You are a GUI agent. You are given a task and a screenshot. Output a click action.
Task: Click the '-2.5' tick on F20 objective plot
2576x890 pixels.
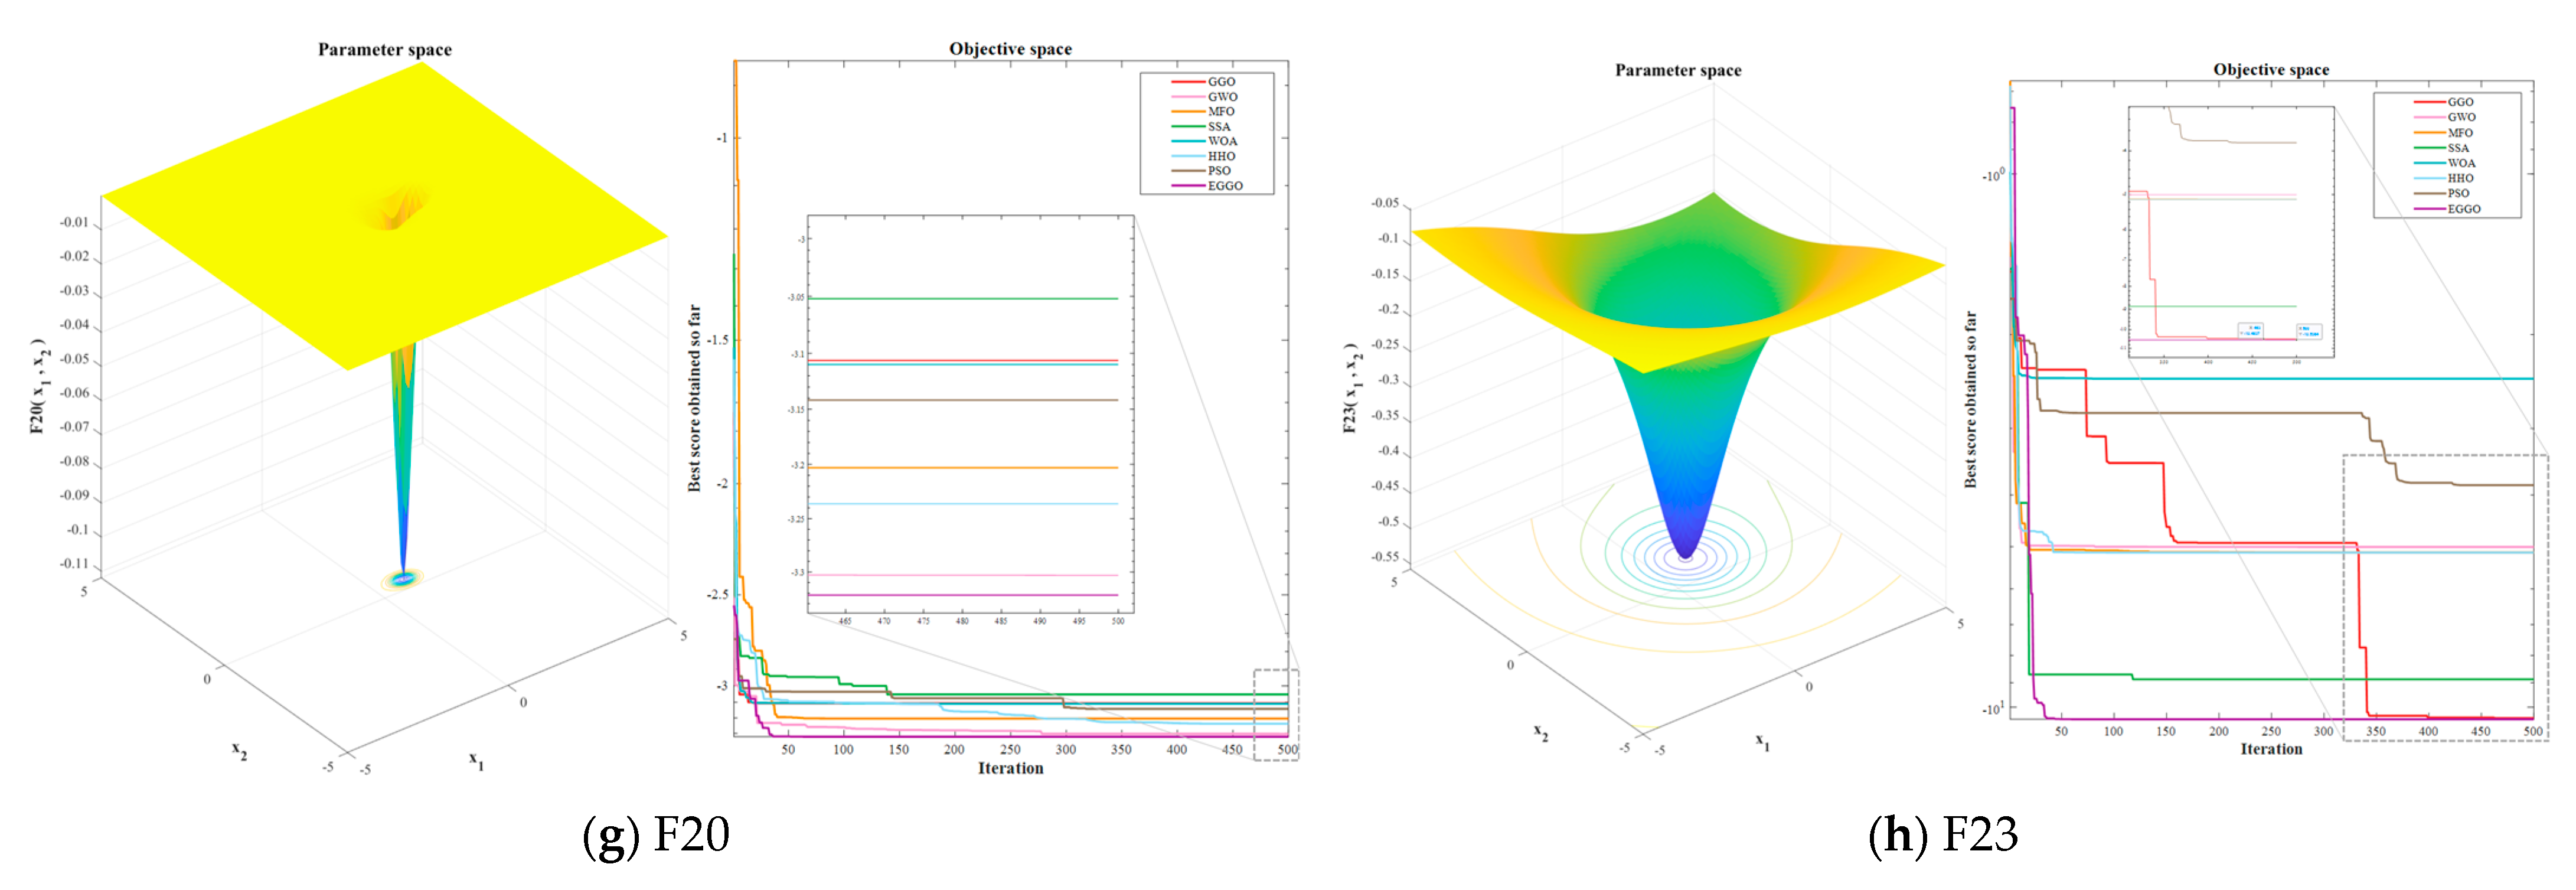[x=717, y=594]
